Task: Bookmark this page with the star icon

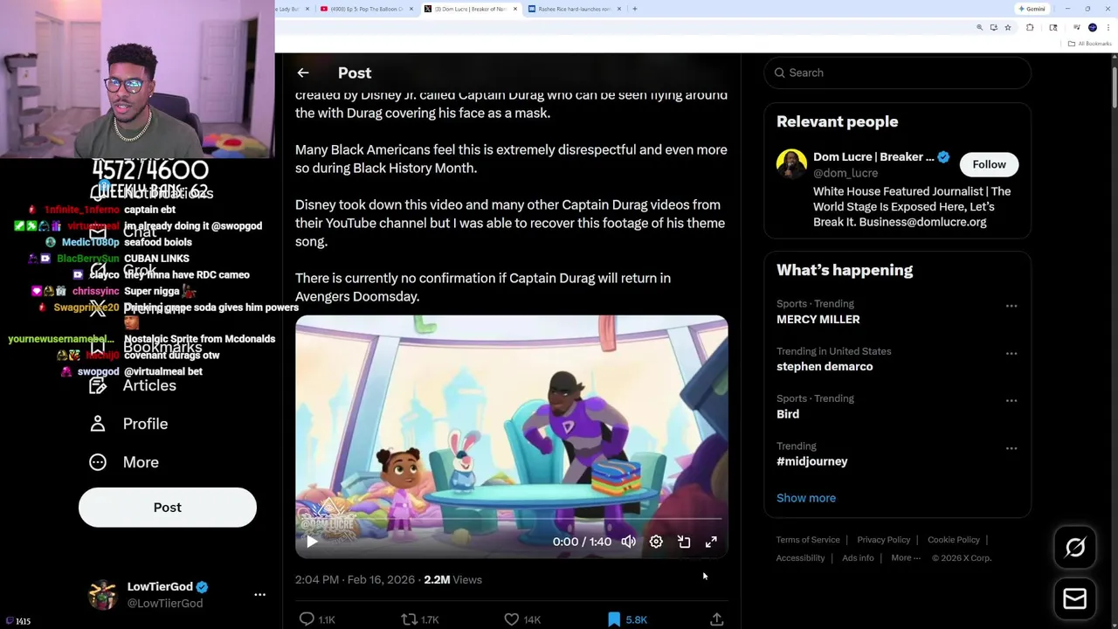Action: 1008,28
